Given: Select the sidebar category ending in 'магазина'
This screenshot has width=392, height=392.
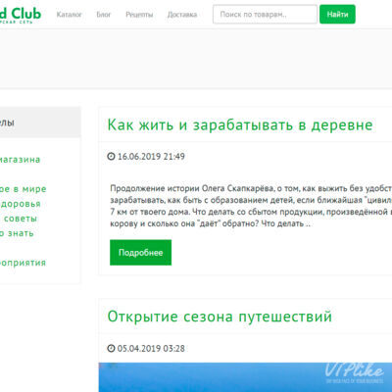Looking at the screenshot, I should point(20,160).
